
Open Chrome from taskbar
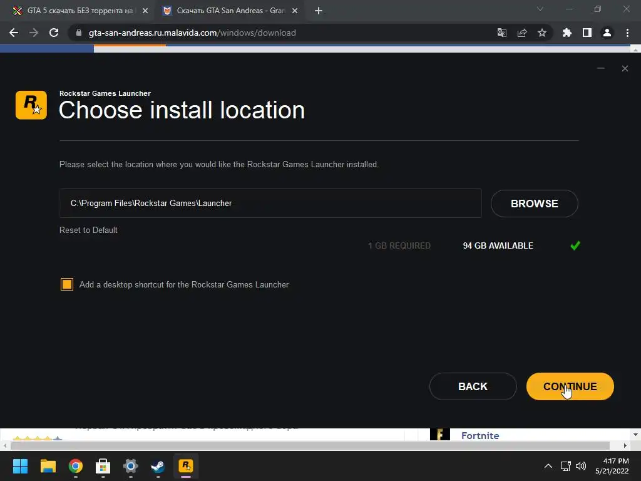click(x=76, y=466)
